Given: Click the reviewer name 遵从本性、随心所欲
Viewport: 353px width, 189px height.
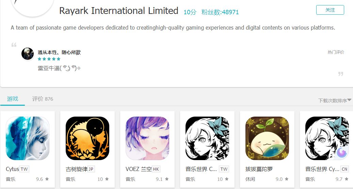Looking at the screenshot, I should [x=59, y=52].
